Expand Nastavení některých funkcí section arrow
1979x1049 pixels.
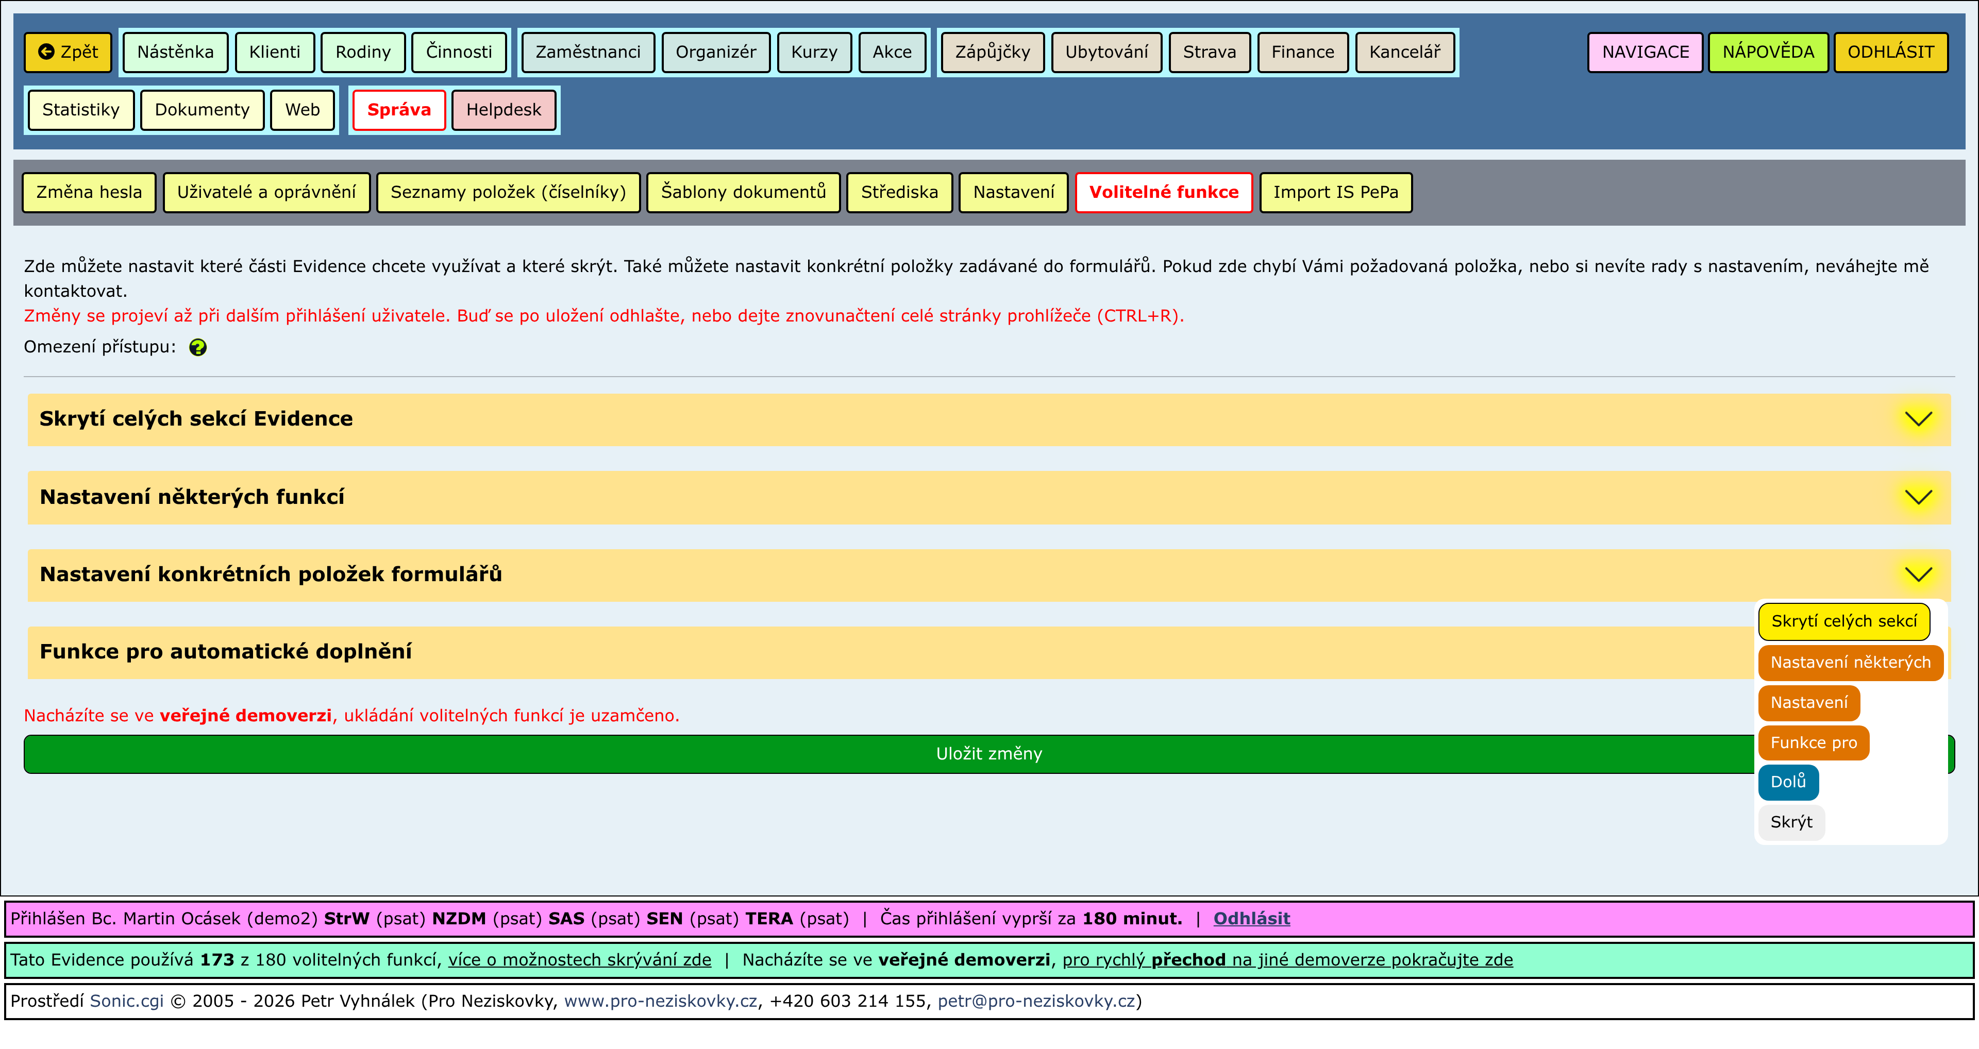pyautogui.click(x=1918, y=498)
